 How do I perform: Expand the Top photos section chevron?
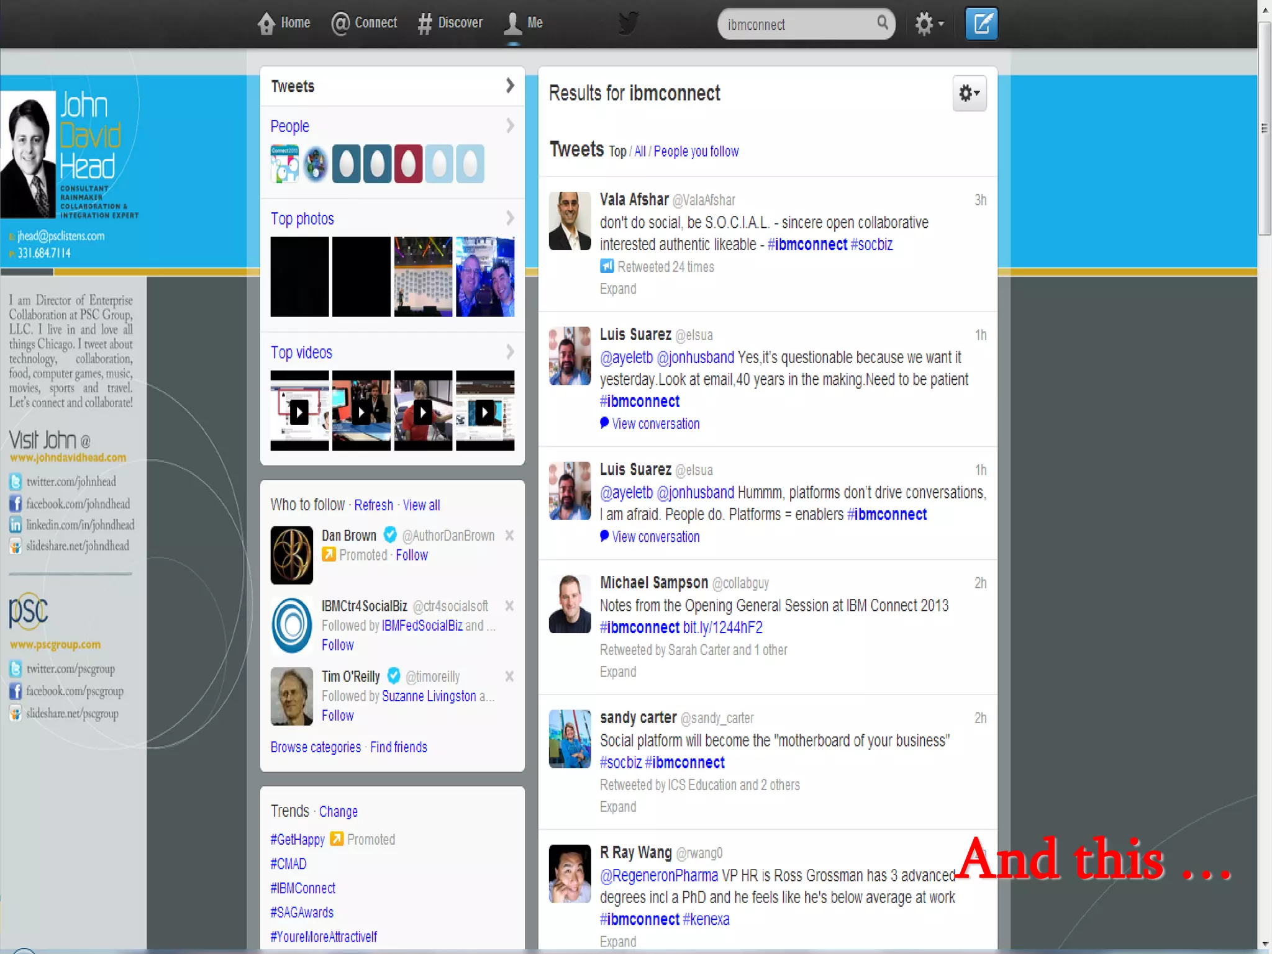510,218
